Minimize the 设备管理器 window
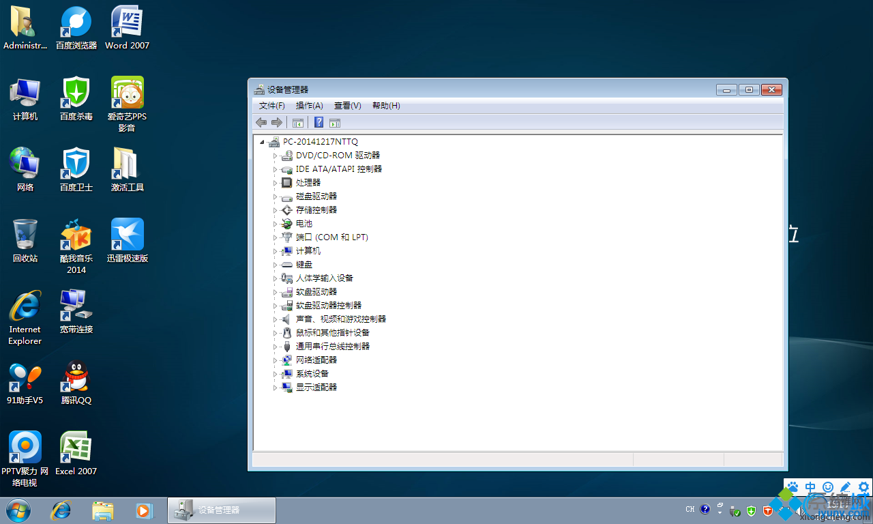 pos(726,89)
